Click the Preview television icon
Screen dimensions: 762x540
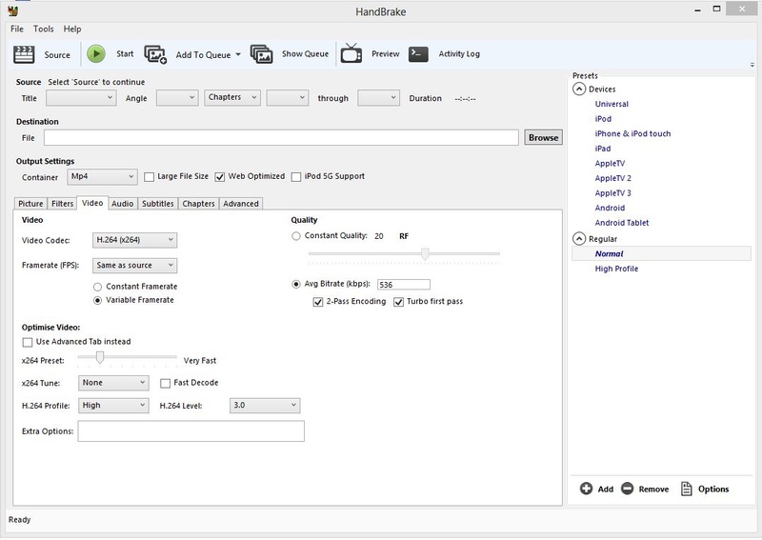pos(351,53)
